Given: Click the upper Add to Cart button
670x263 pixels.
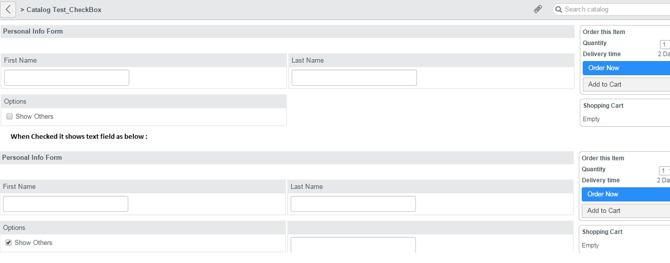Looking at the screenshot, I should click(x=626, y=84).
